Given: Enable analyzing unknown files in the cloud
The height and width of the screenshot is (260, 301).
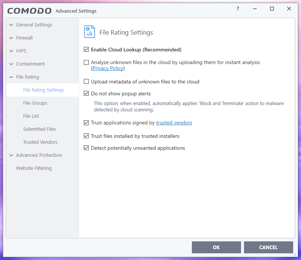Looking at the screenshot, I should (86, 63).
